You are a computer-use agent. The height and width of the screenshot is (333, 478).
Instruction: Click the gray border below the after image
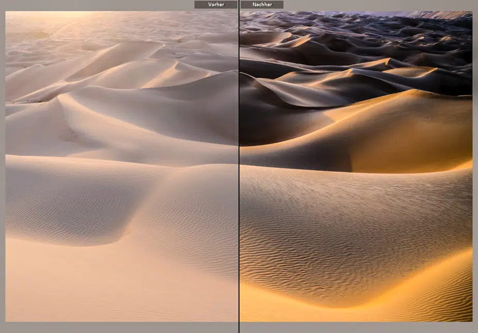coord(356,327)
